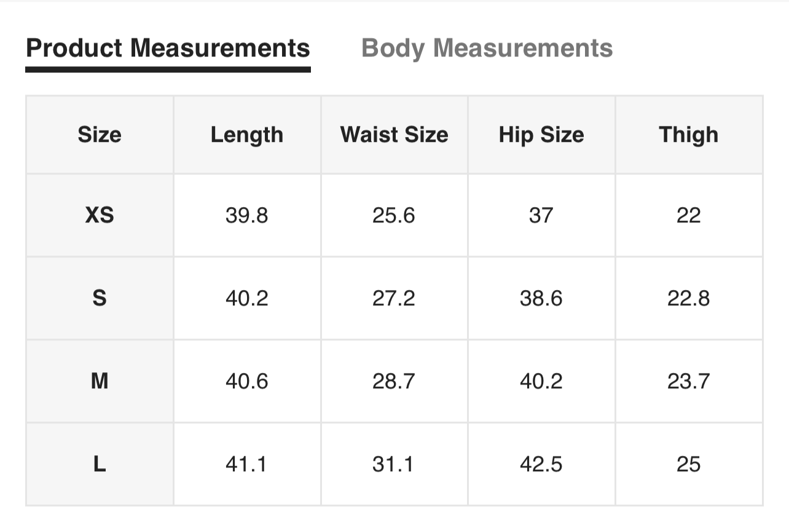
Task: Click the XS waist value 25.6
Action: pyautogui.click(x=394, y=215)
